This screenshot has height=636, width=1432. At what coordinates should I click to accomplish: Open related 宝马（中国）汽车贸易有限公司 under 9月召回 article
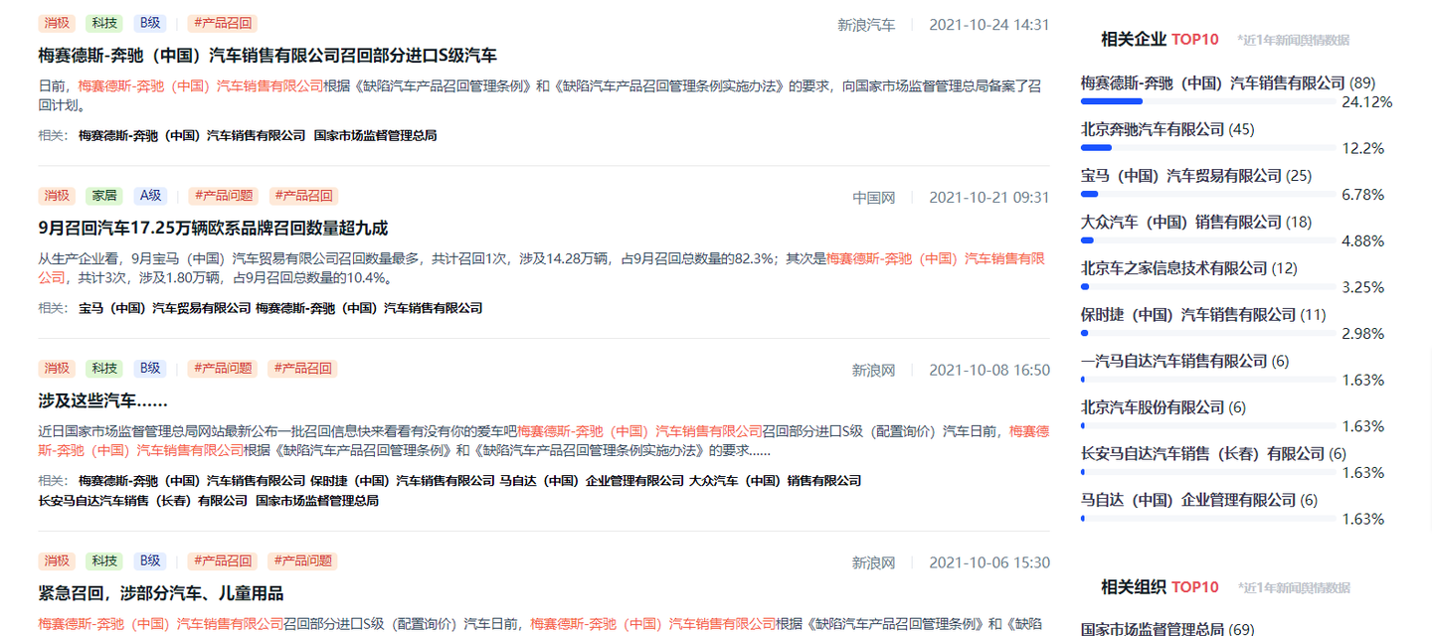pyautogui.click(x=165, y=308)
